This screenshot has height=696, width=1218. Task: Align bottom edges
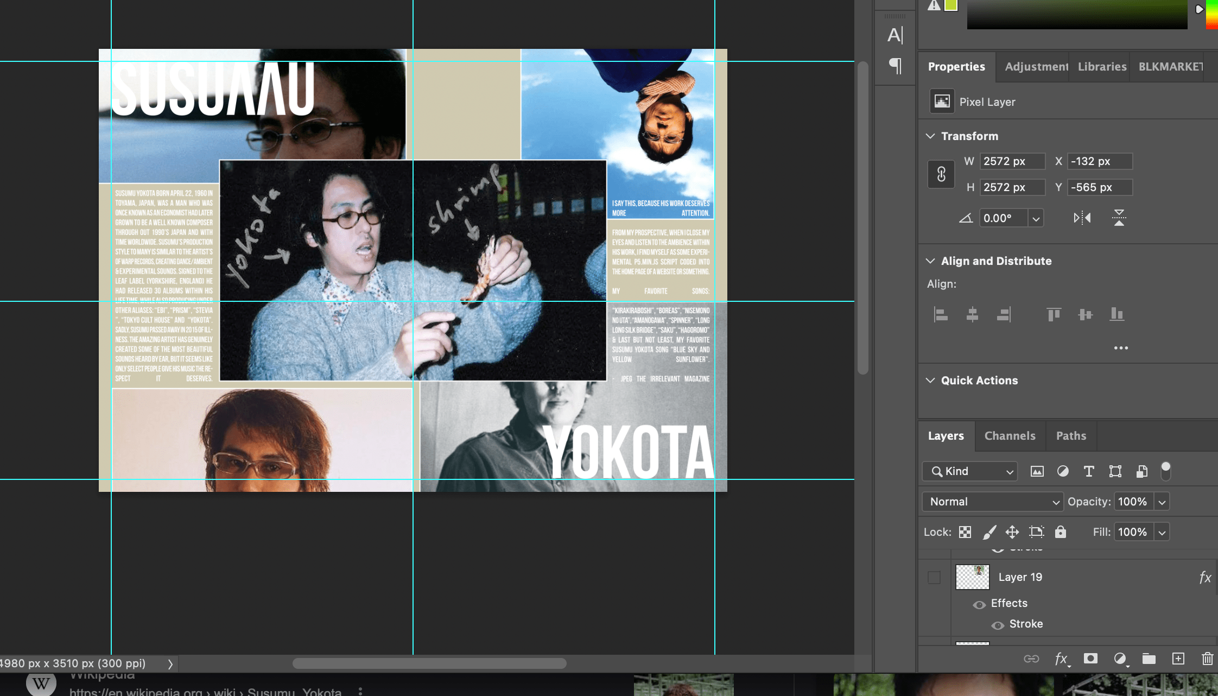(1116, 314)
